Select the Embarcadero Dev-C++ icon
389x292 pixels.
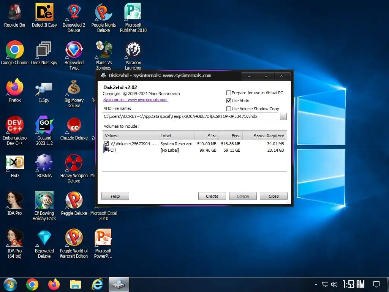pos(15,131)
